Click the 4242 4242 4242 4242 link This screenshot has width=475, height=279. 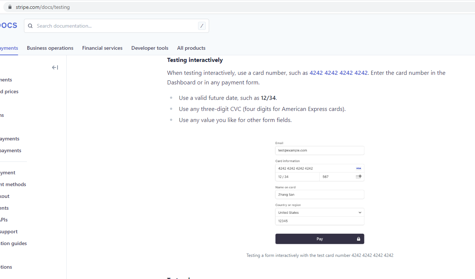338,73
